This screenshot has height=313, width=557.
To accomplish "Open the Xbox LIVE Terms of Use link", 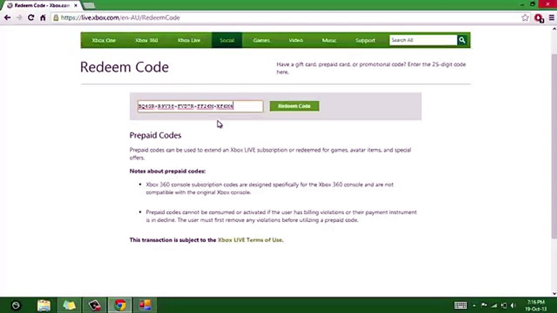I will [250, 240].
